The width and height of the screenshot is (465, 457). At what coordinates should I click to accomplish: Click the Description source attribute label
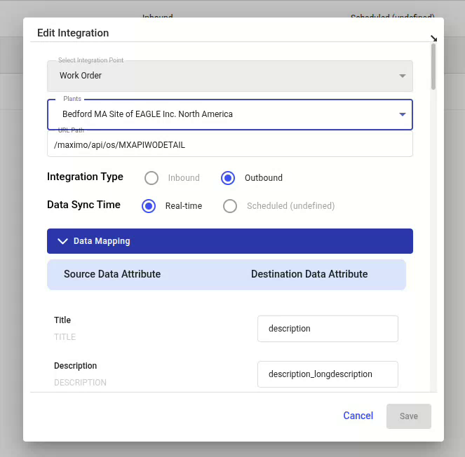point(75,366)
